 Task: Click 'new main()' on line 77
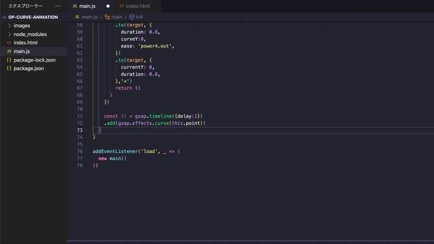(112, 158)
